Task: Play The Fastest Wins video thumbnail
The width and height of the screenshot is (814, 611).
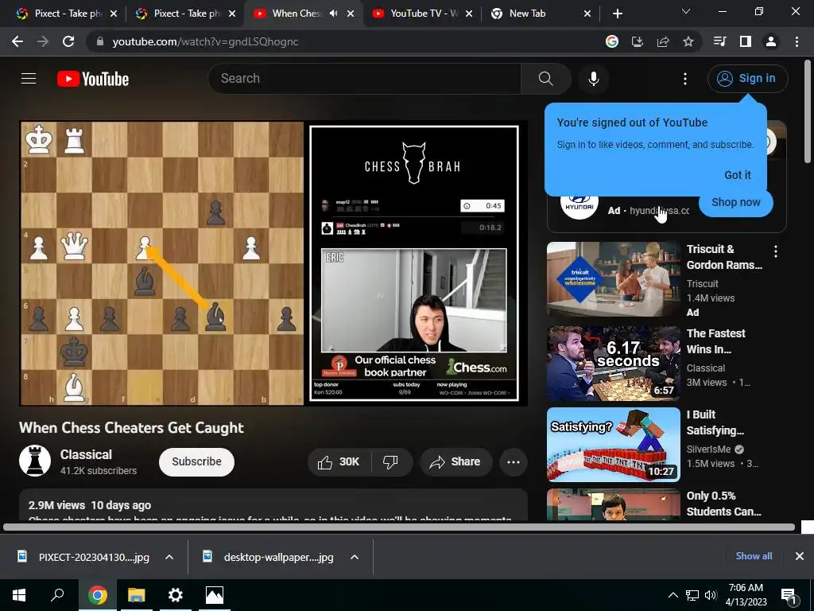Action: 613,363
